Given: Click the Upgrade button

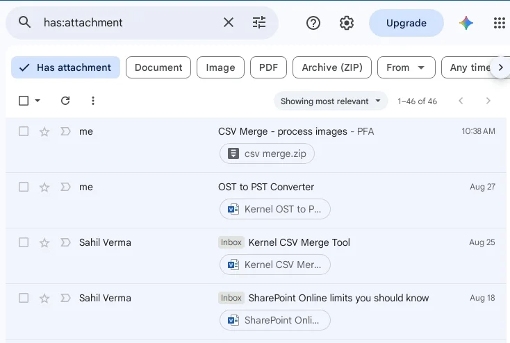Looking at the screenshot, I should [x=406, y=23].
